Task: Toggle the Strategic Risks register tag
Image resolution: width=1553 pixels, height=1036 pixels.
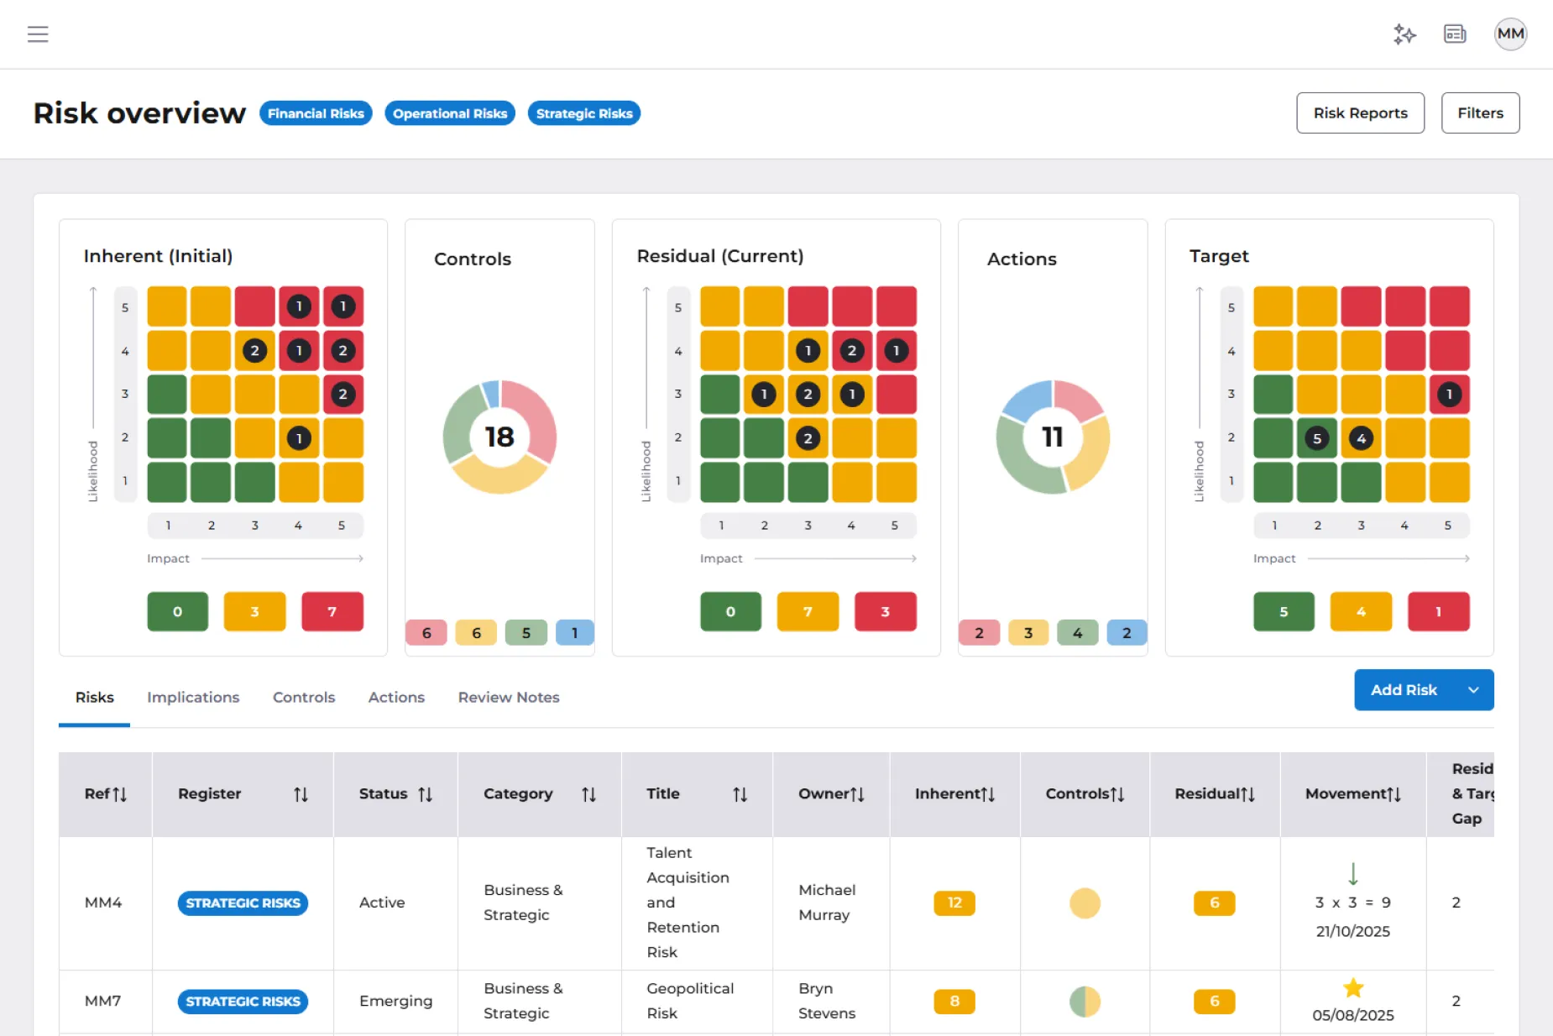Action: point(584,113)
